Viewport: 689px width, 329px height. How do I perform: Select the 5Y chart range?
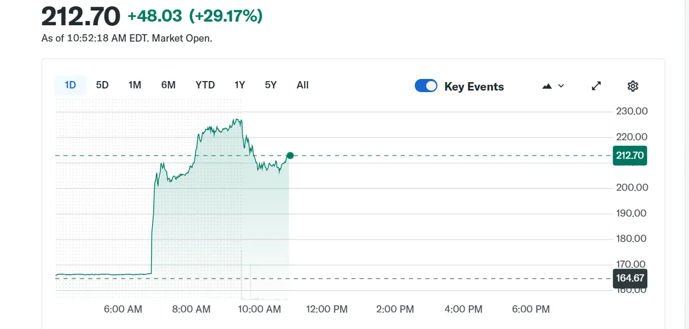click(x=271, y=85)
